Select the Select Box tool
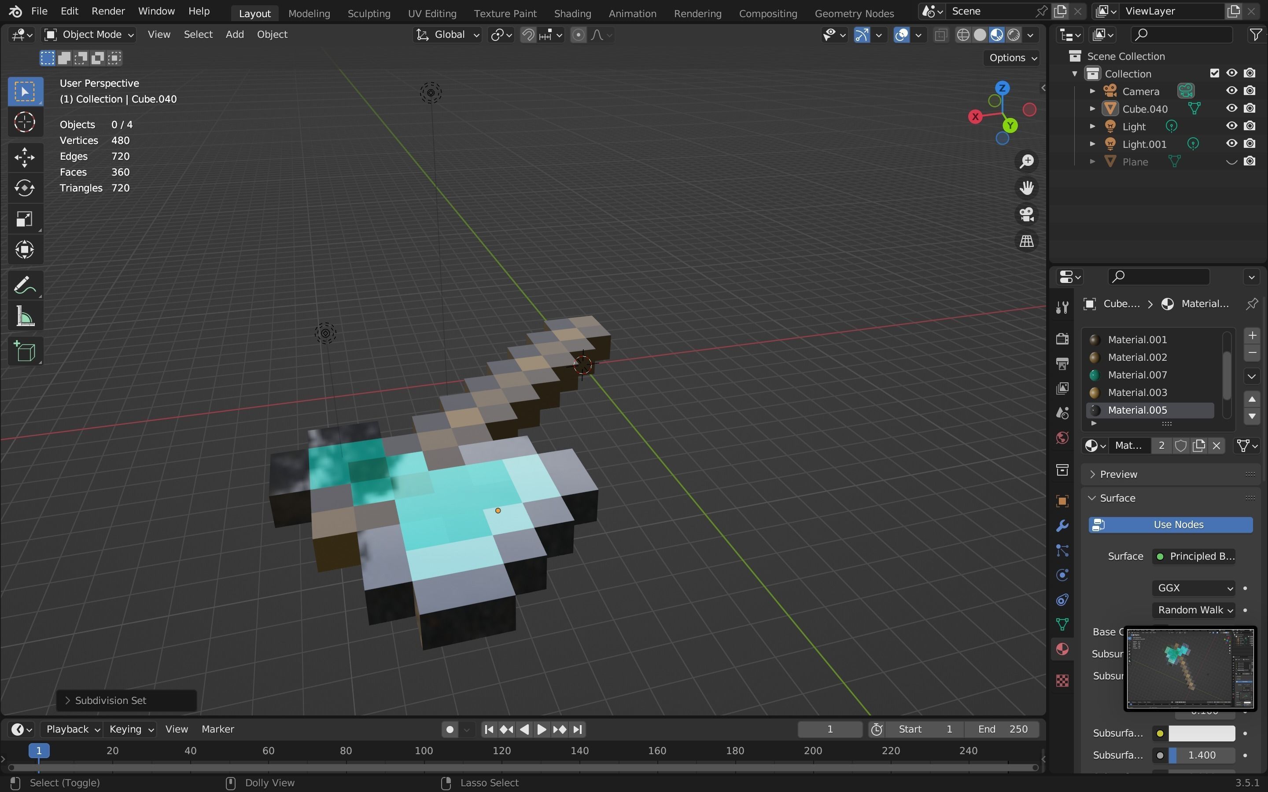Image resolution: width=1268 pixels, height=792 pixels. point(25,92)
